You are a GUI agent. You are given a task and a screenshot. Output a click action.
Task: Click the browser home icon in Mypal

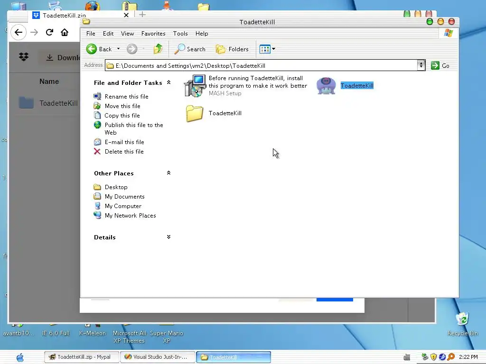tap(65, 32)
